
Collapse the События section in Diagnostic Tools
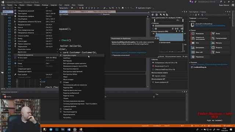coord(152,23)
